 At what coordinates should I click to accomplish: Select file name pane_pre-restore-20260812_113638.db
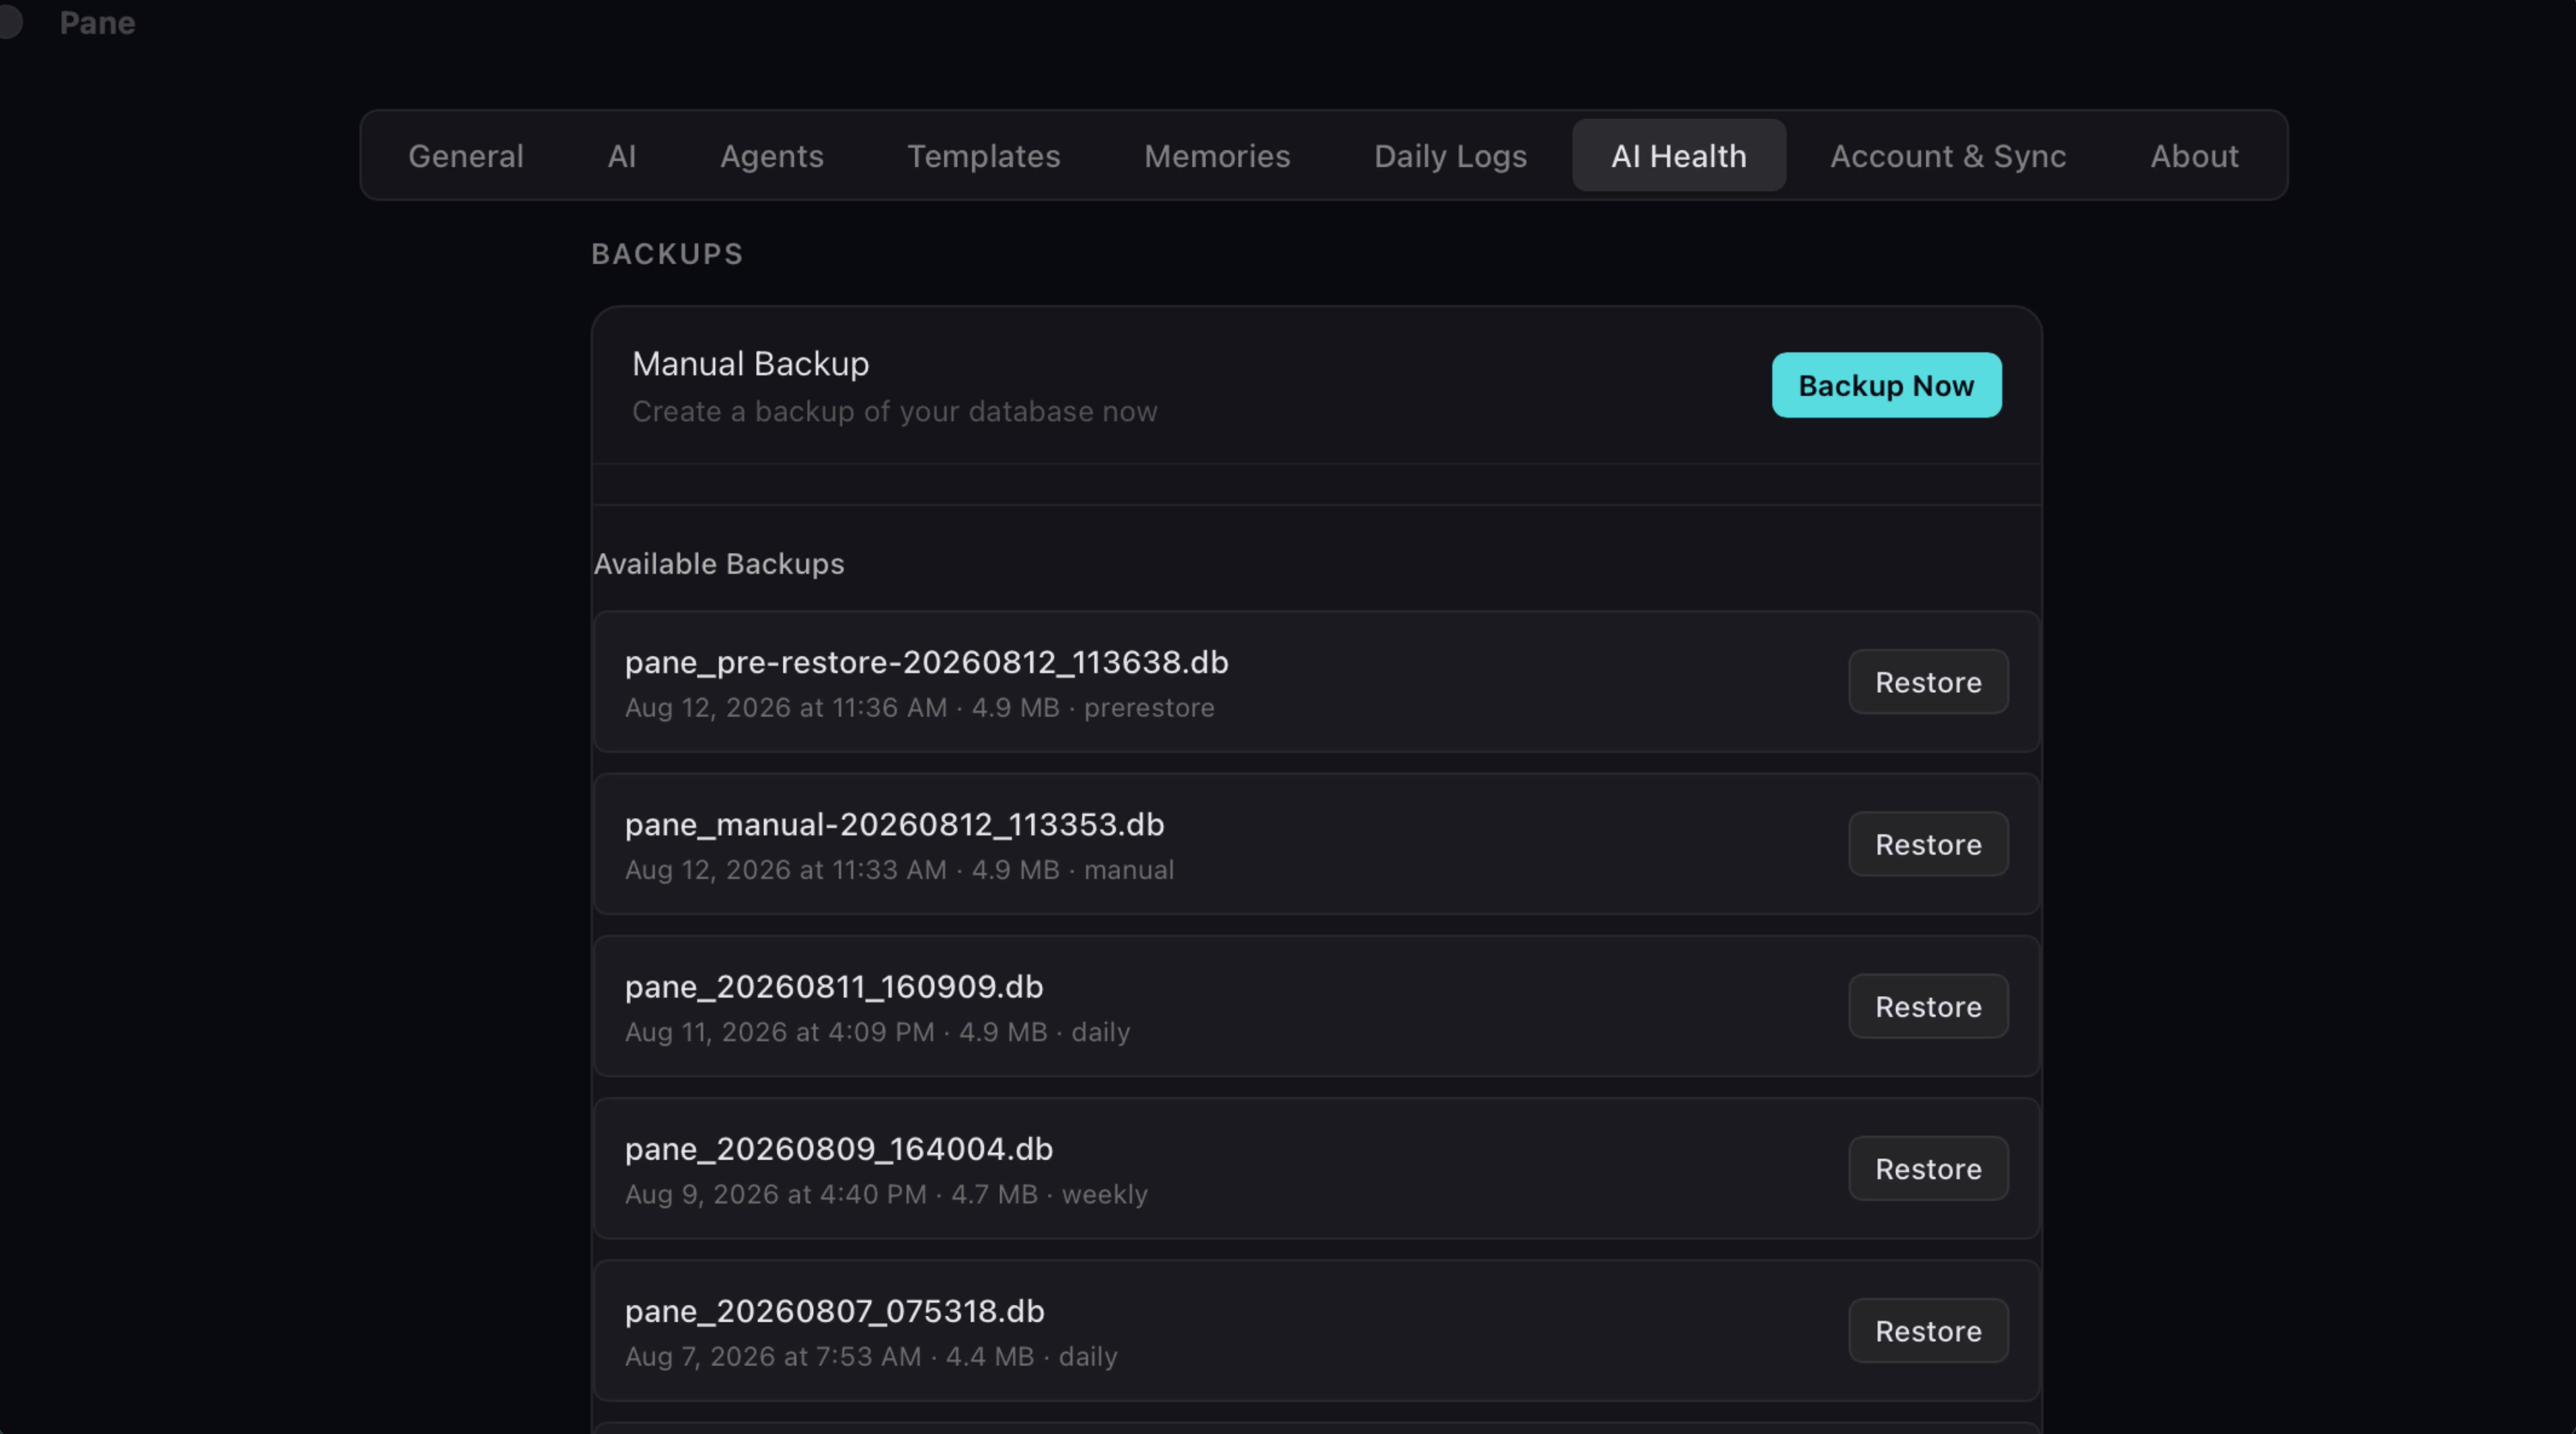coord(926,662)
